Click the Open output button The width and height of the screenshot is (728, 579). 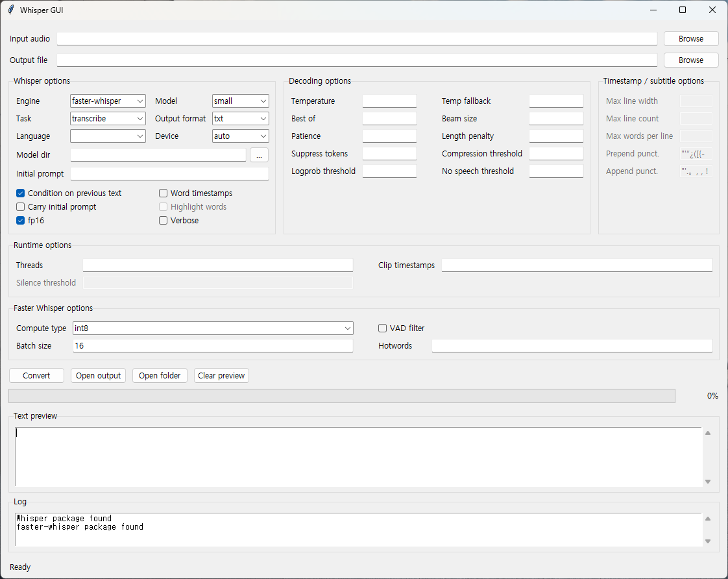pos(98,376)
